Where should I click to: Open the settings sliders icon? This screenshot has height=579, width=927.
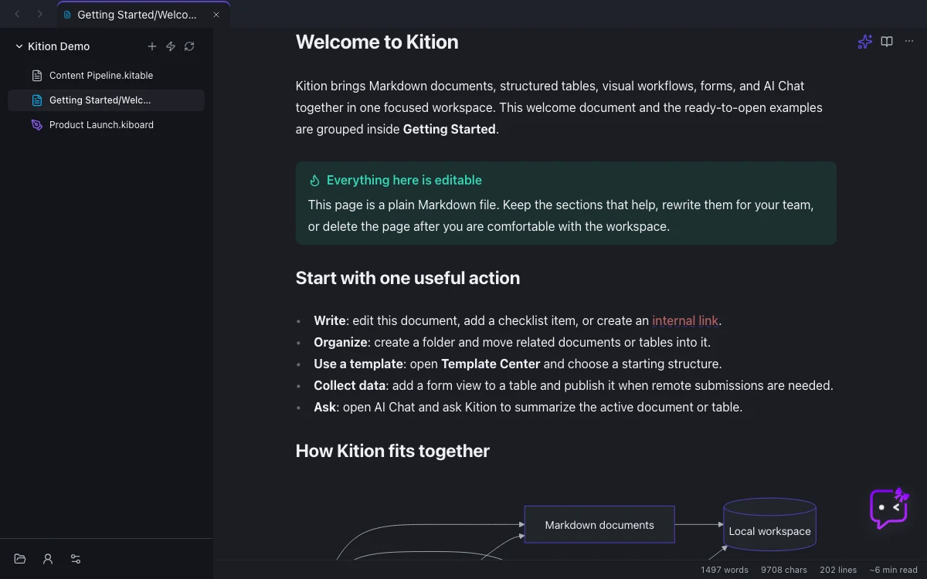pos(76,559)
